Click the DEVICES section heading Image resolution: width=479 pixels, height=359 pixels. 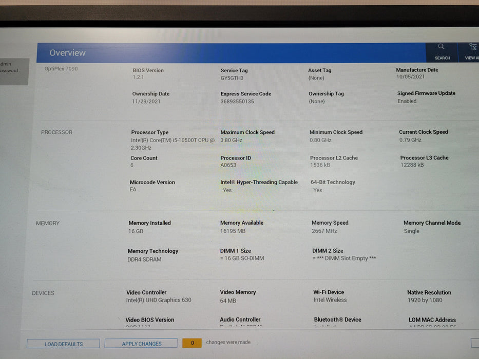click(x=43, y=293)
